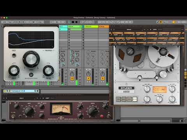Click the MIDI map mode button
Viewport: 187px width, 140px height.
[x=170, y=22]
